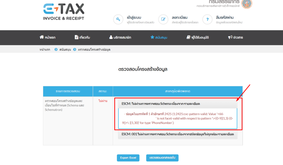Click the Revenue Department seal emblem

click(245, 5)
